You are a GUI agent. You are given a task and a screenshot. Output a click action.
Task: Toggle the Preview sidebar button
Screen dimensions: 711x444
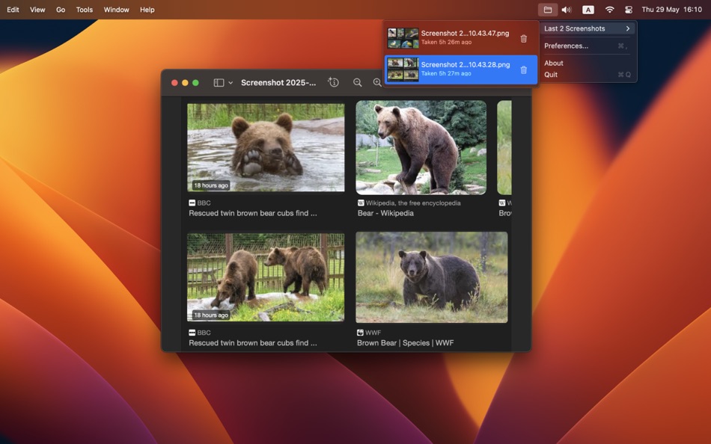[219, 82]
